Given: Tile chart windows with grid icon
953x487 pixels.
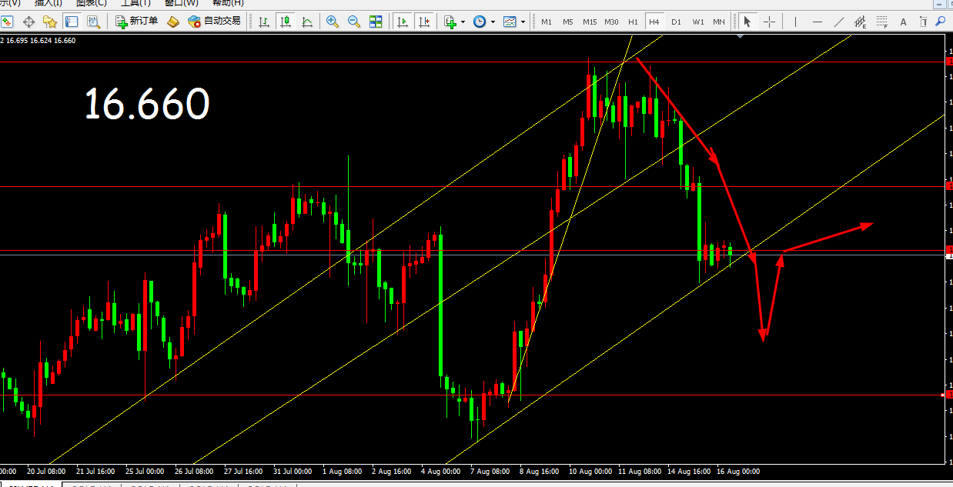Looking at the screenshot, I should click(x=376, y=22).
